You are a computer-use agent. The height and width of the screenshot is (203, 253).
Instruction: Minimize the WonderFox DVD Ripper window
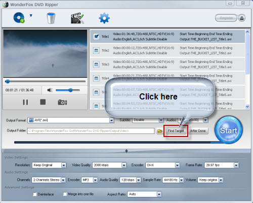(x=230, y=3)
